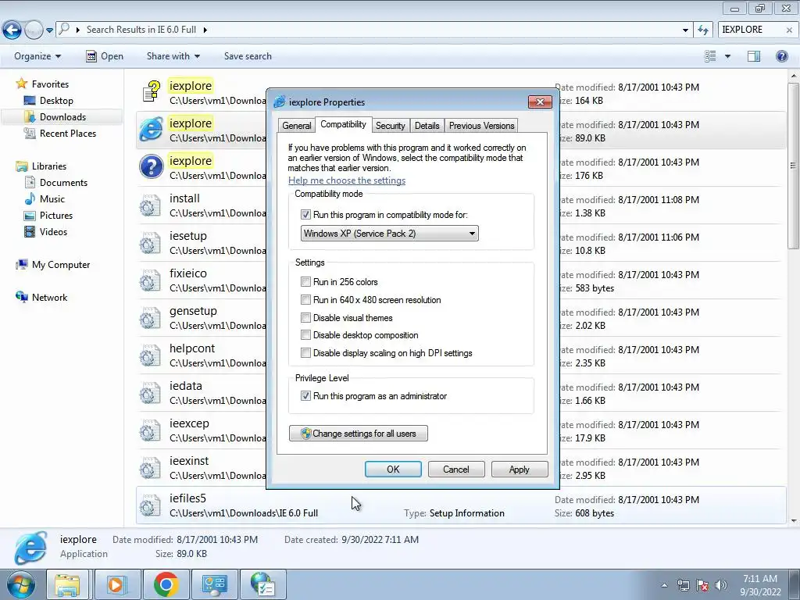Switch to the General tab
The image size is (800, 600).
296,126
